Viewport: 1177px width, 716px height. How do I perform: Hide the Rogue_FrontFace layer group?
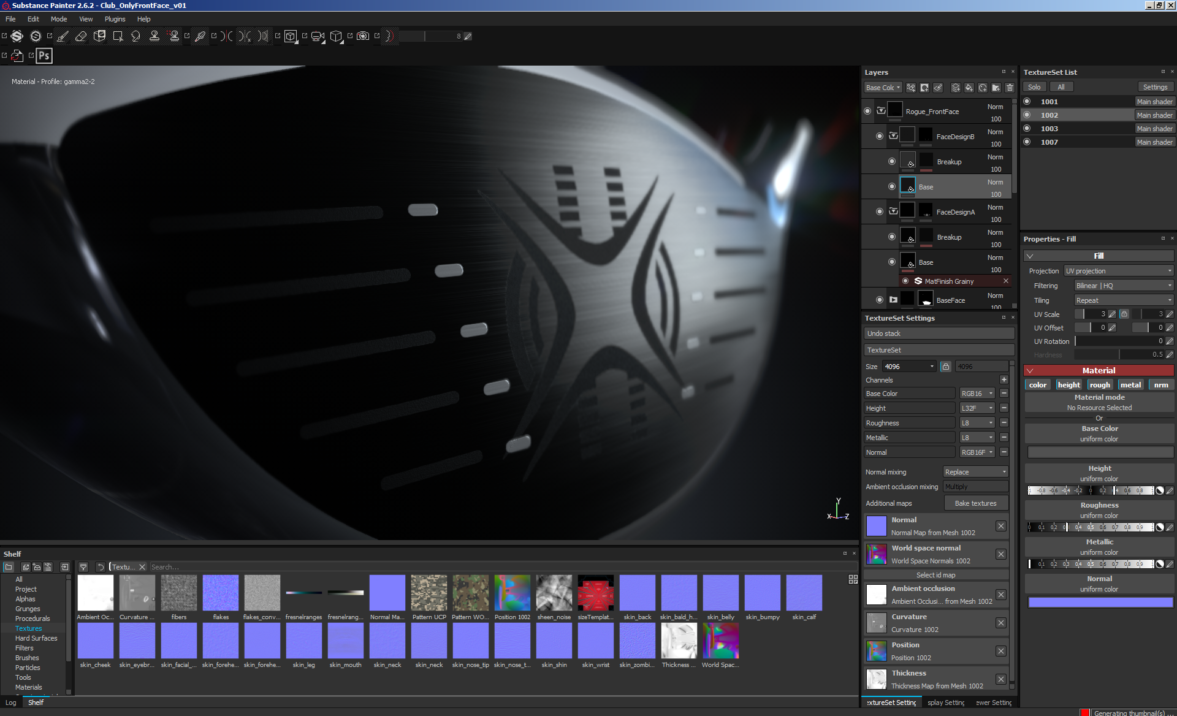click(x=867, y=112)
